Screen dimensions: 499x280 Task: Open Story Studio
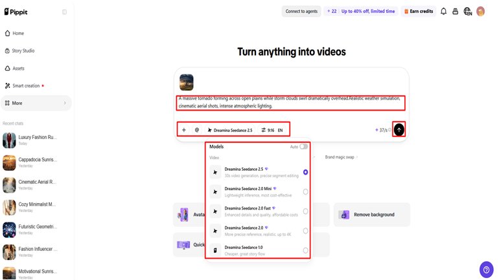(x=19, y=51)
